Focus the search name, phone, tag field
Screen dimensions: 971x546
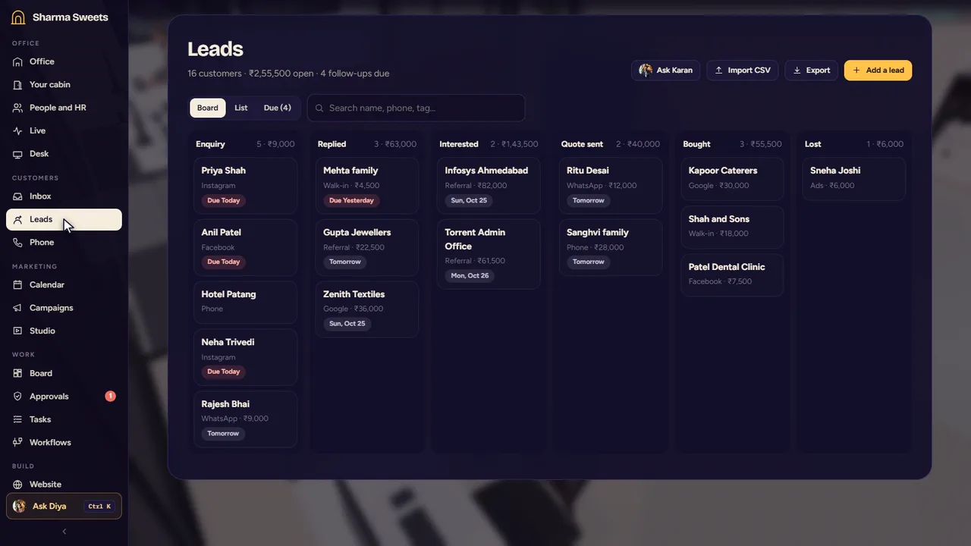pyautogui.click(x=416, y=108)
